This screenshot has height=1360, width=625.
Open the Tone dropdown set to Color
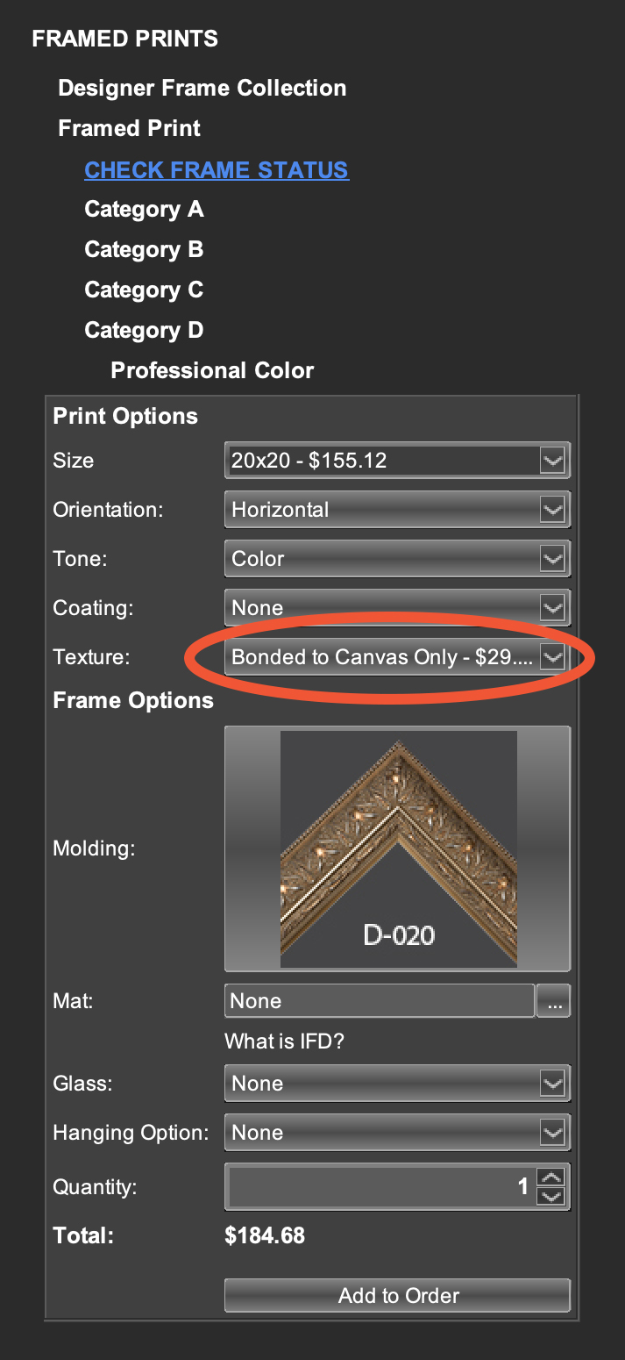pyautogui.click(x=397, y=558)
